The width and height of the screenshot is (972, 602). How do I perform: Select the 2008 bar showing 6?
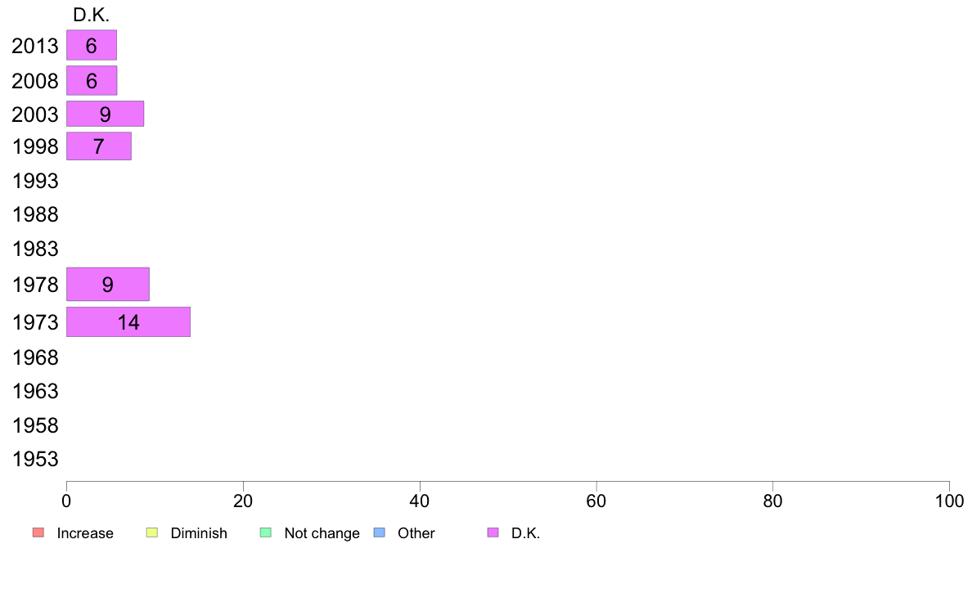92,81
